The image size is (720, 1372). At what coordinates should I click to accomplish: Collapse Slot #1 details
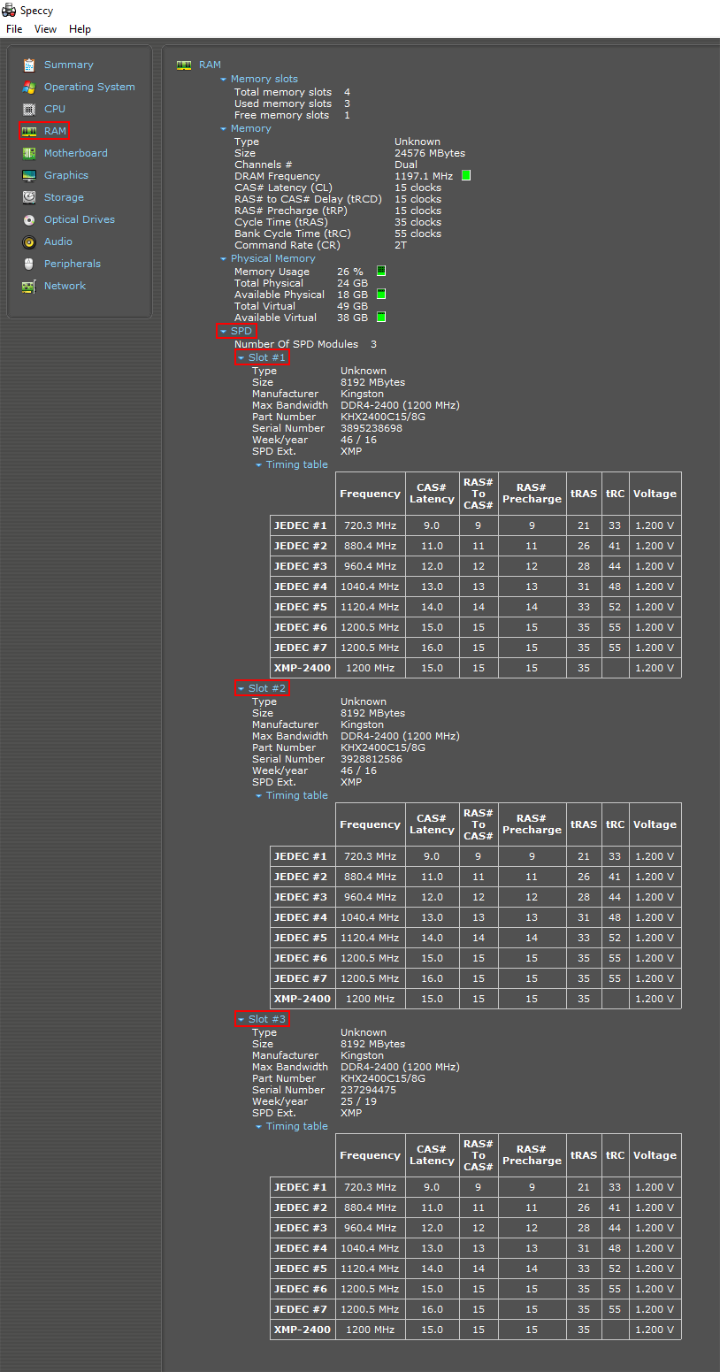tap(241, 358)
